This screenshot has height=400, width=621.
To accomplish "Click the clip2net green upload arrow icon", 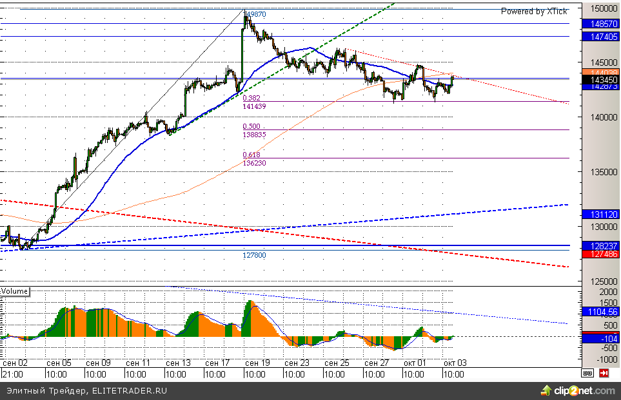I will pos(546,390).
